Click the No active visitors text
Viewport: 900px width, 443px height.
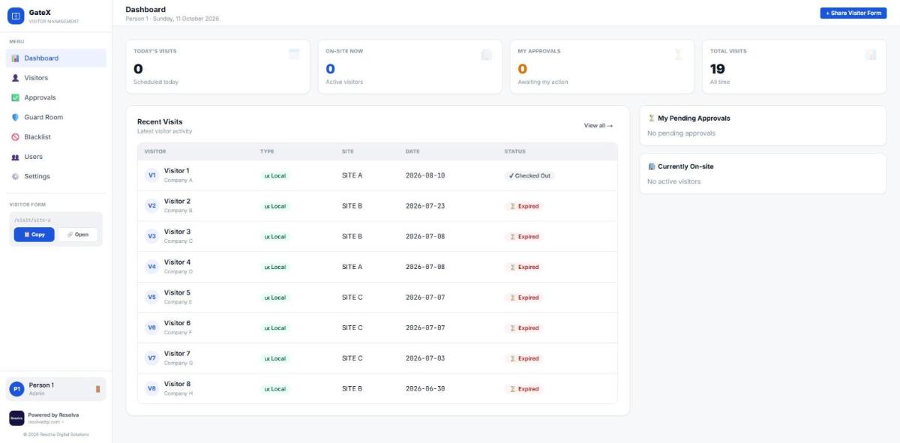coord(673,181)
